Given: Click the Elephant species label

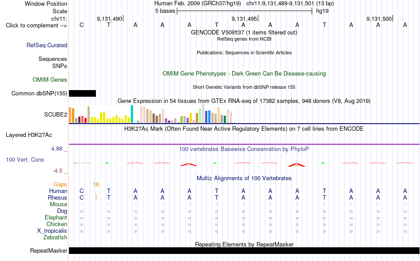Looking at the screenshot, I should click(56, 218).
